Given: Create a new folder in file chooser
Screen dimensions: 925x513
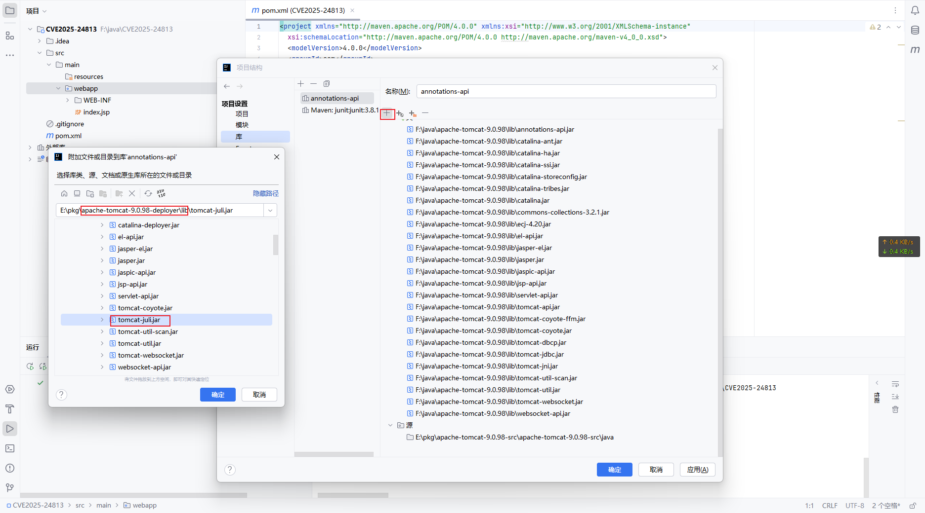Looking at the screenshot, I should 119,193.
